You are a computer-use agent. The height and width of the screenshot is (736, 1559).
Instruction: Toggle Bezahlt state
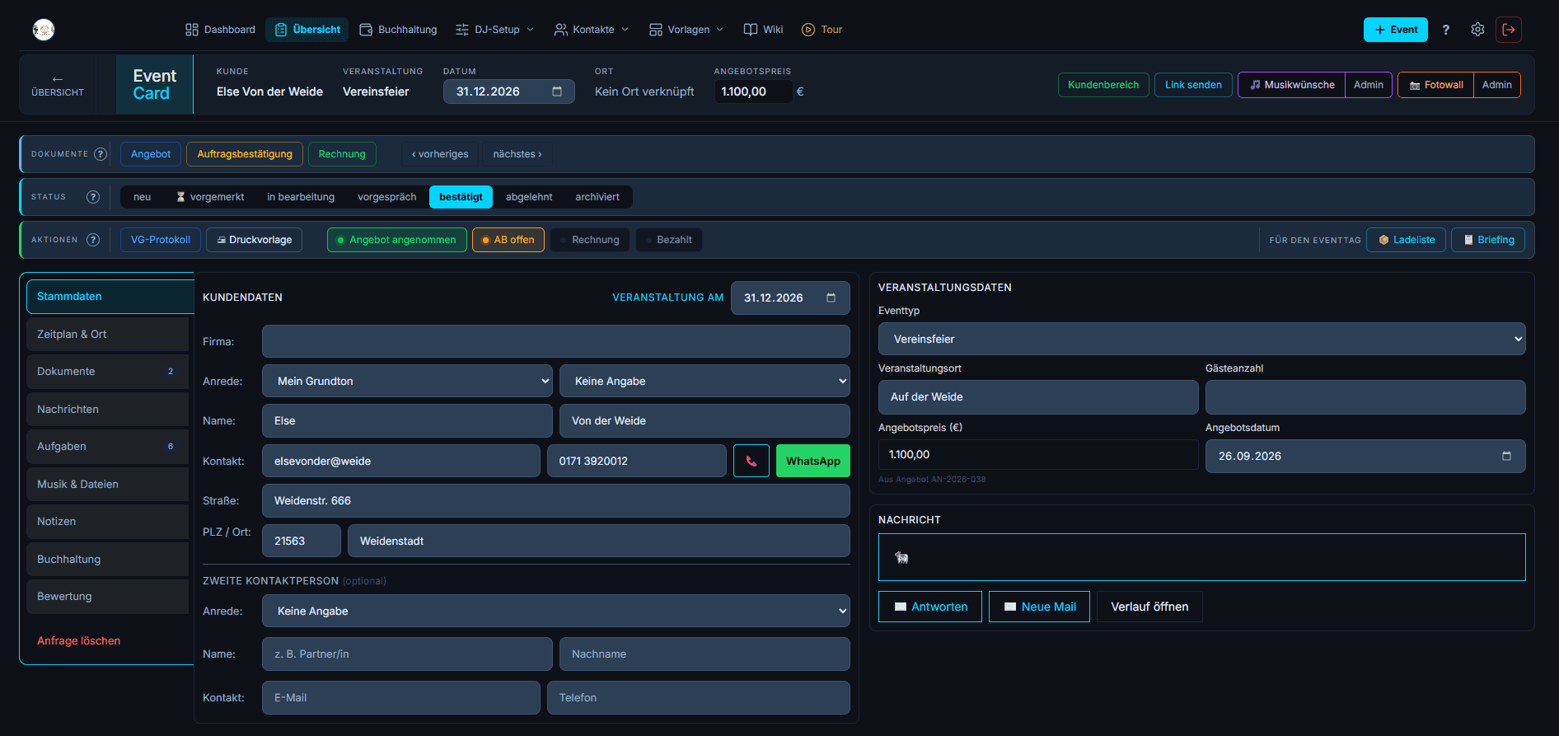pos(669,240)
